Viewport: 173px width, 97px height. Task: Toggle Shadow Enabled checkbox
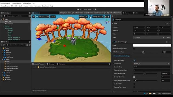[134, 60]
